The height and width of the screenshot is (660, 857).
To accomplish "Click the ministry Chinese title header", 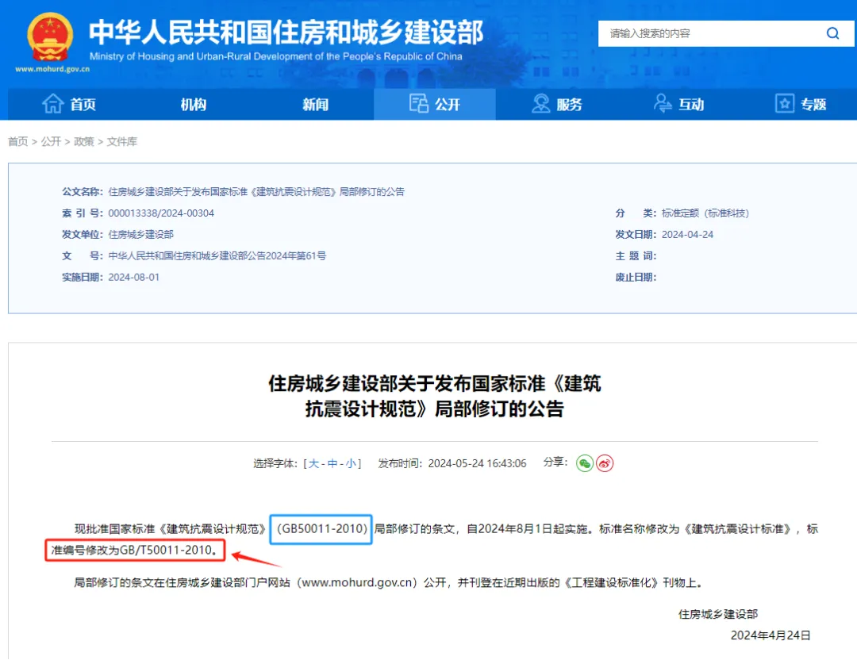I will pos(286,33).
